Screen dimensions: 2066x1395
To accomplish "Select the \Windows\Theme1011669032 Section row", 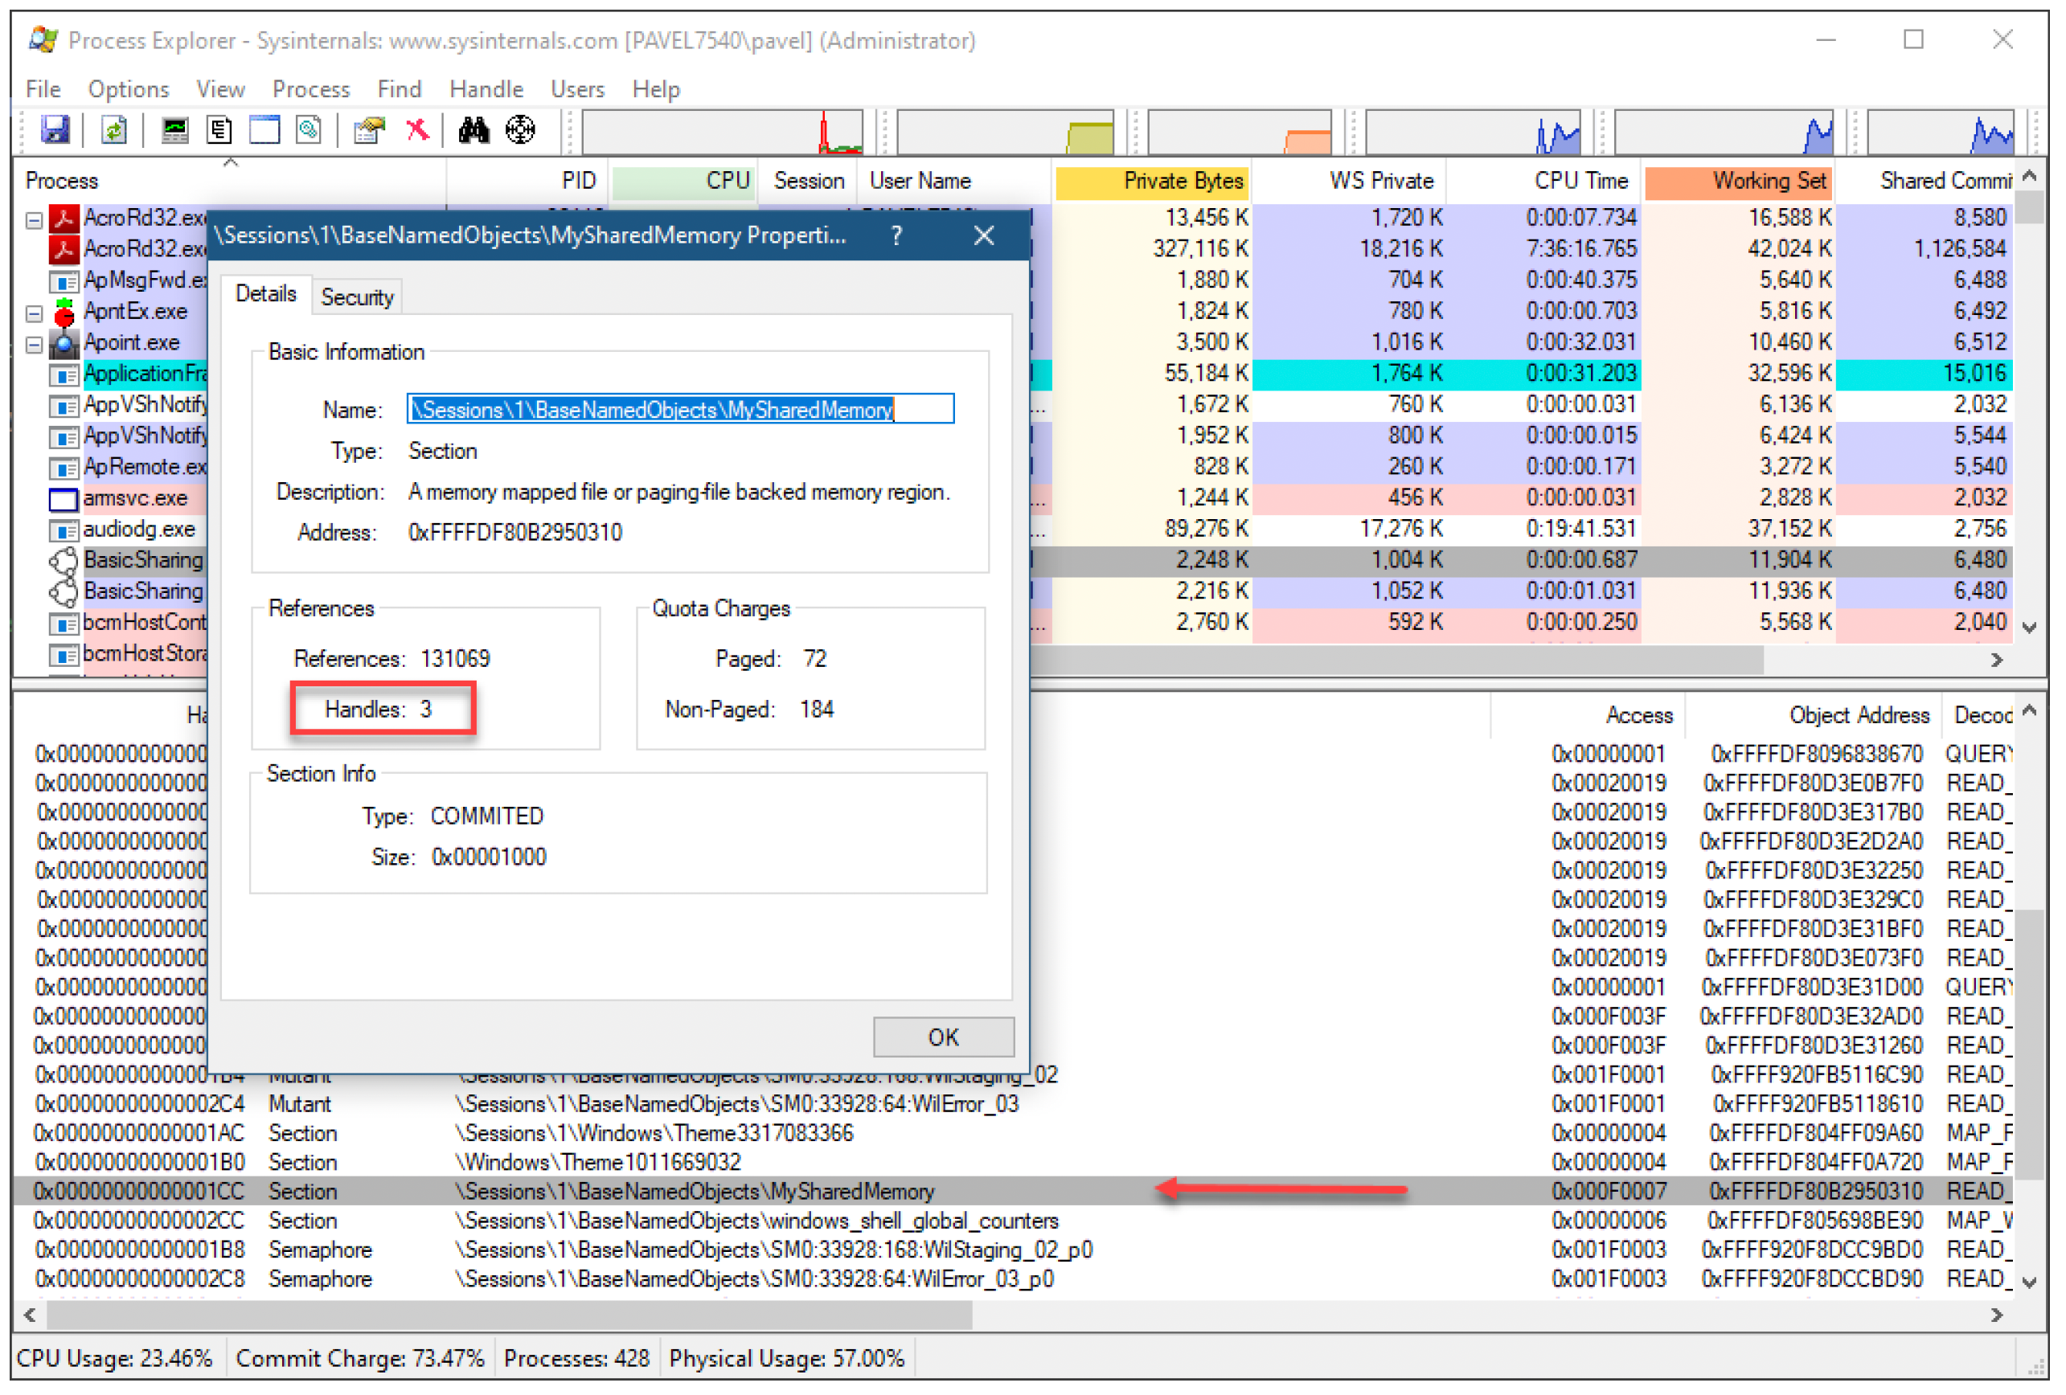I will (1014, 1162).
